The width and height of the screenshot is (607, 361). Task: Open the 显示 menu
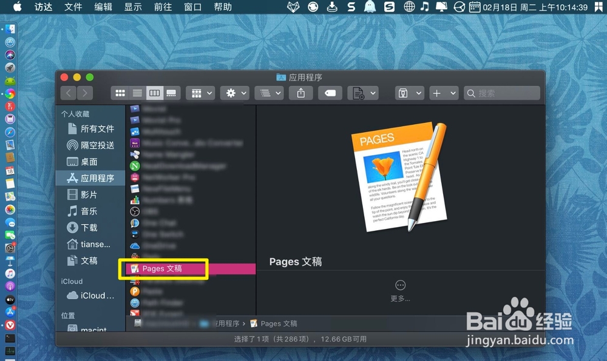pyautogui.click(x=133, y=7)
